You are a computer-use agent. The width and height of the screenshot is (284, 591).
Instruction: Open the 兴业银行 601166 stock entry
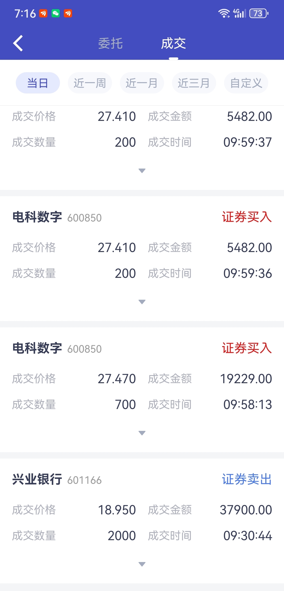[57, 479]
